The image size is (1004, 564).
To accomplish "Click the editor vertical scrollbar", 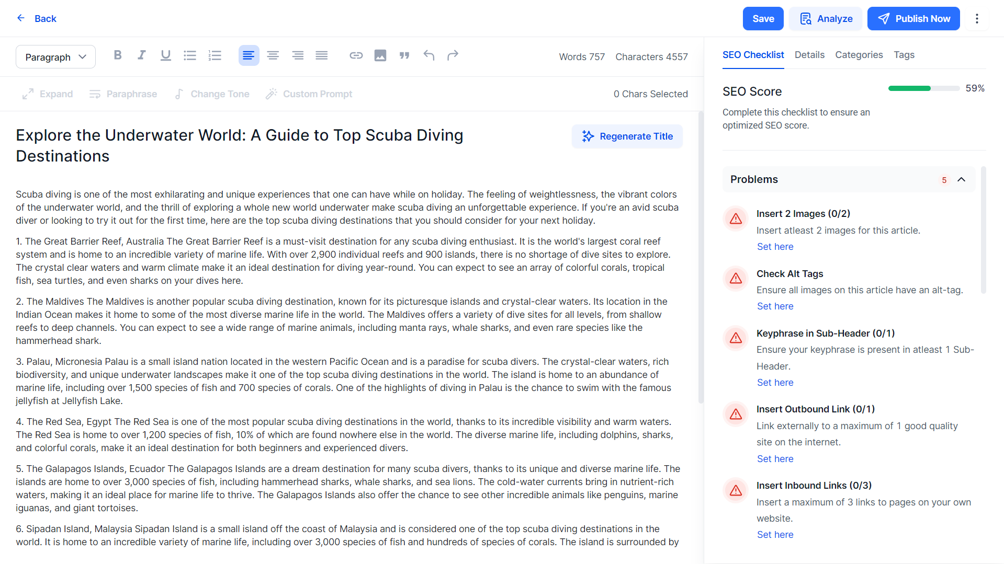I will (x=701, y=257).
